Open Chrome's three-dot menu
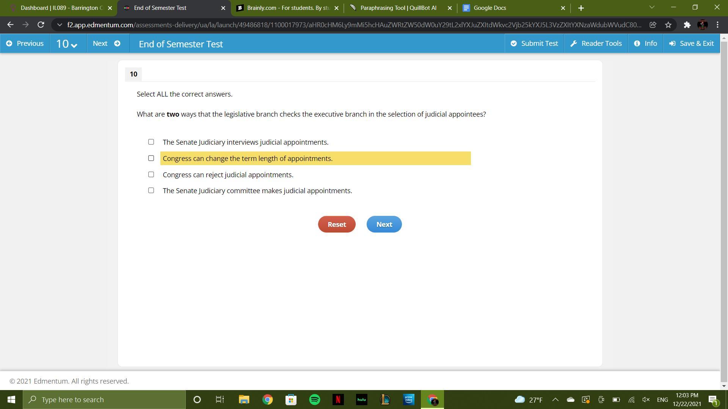Screen dimensions: 728x409 [x=717, y=25]
